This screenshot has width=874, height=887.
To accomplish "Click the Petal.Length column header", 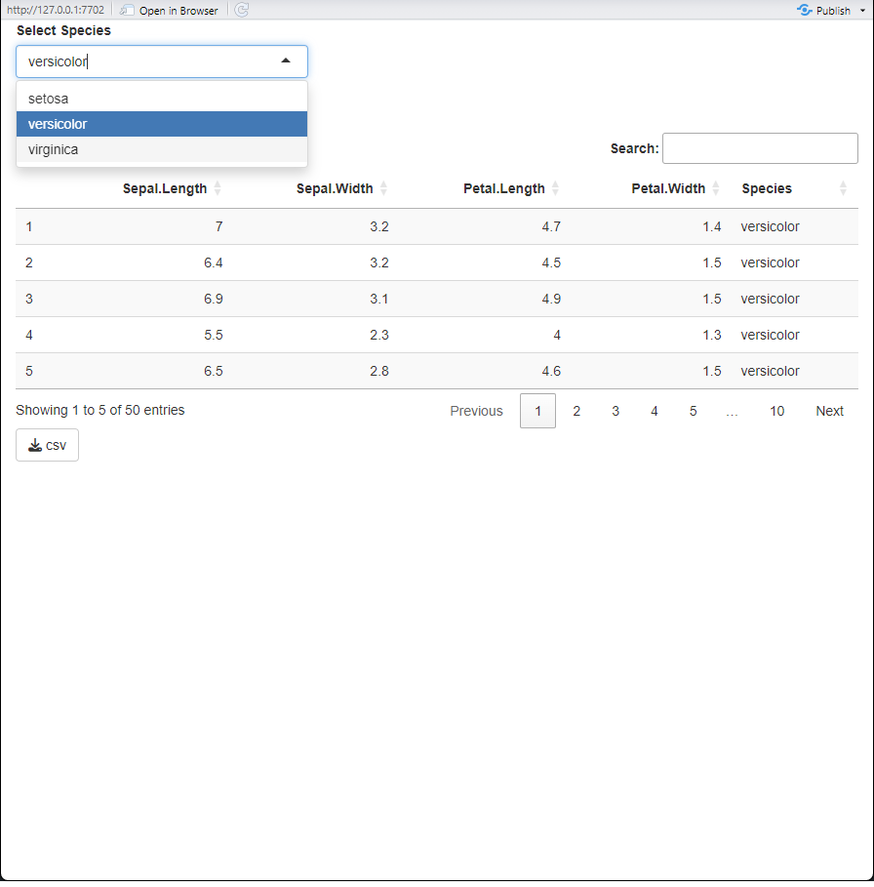I will coord(503,188).
